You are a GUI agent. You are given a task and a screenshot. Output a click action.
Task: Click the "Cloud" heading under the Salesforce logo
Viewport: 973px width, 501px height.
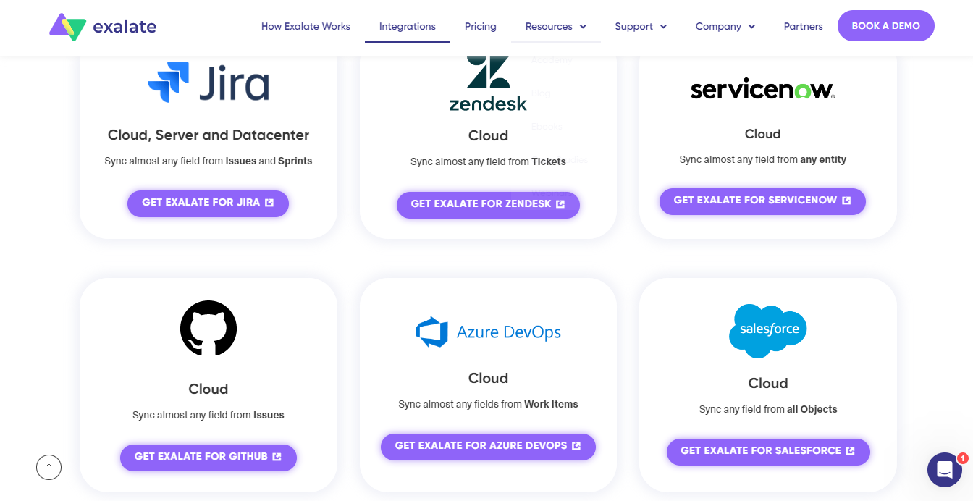[x=768, y=383]
